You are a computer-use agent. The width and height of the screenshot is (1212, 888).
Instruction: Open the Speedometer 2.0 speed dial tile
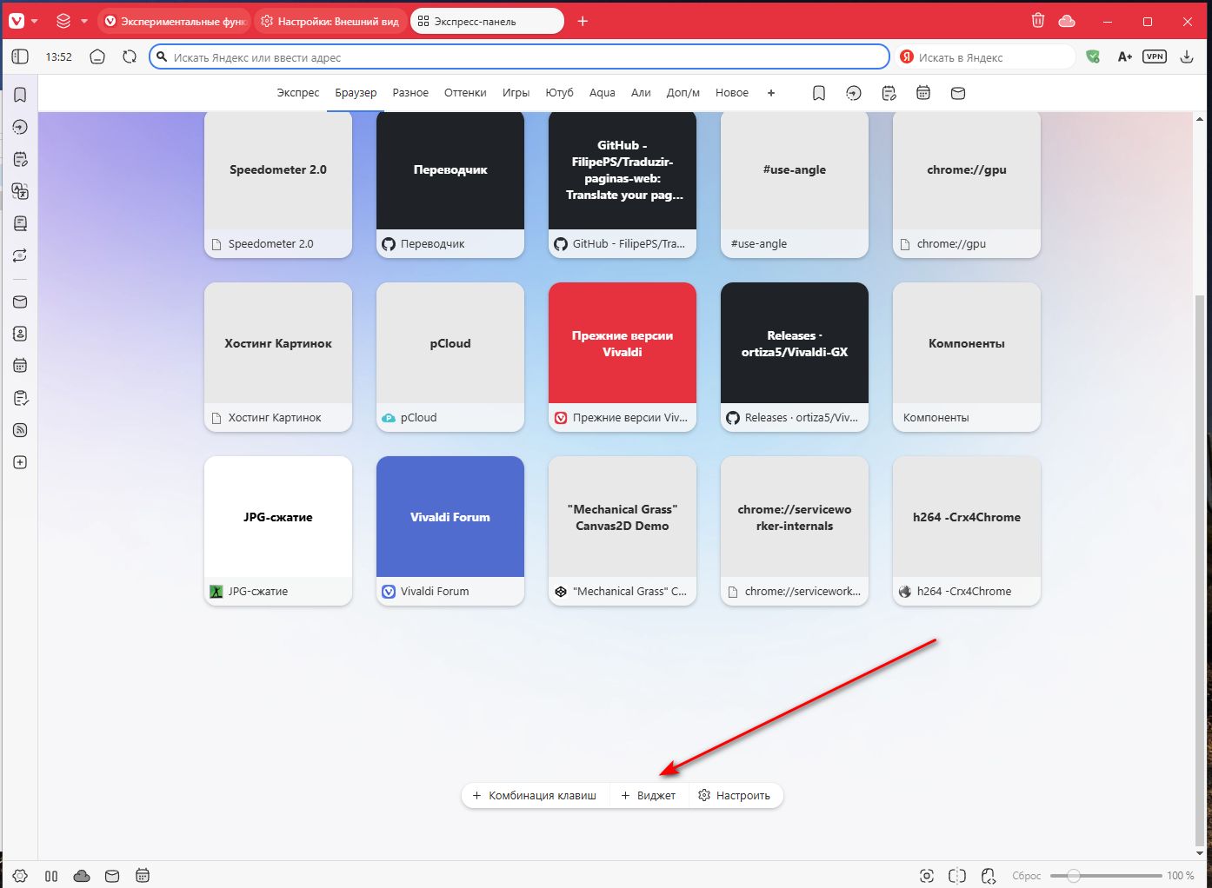(x=278, y=184)
